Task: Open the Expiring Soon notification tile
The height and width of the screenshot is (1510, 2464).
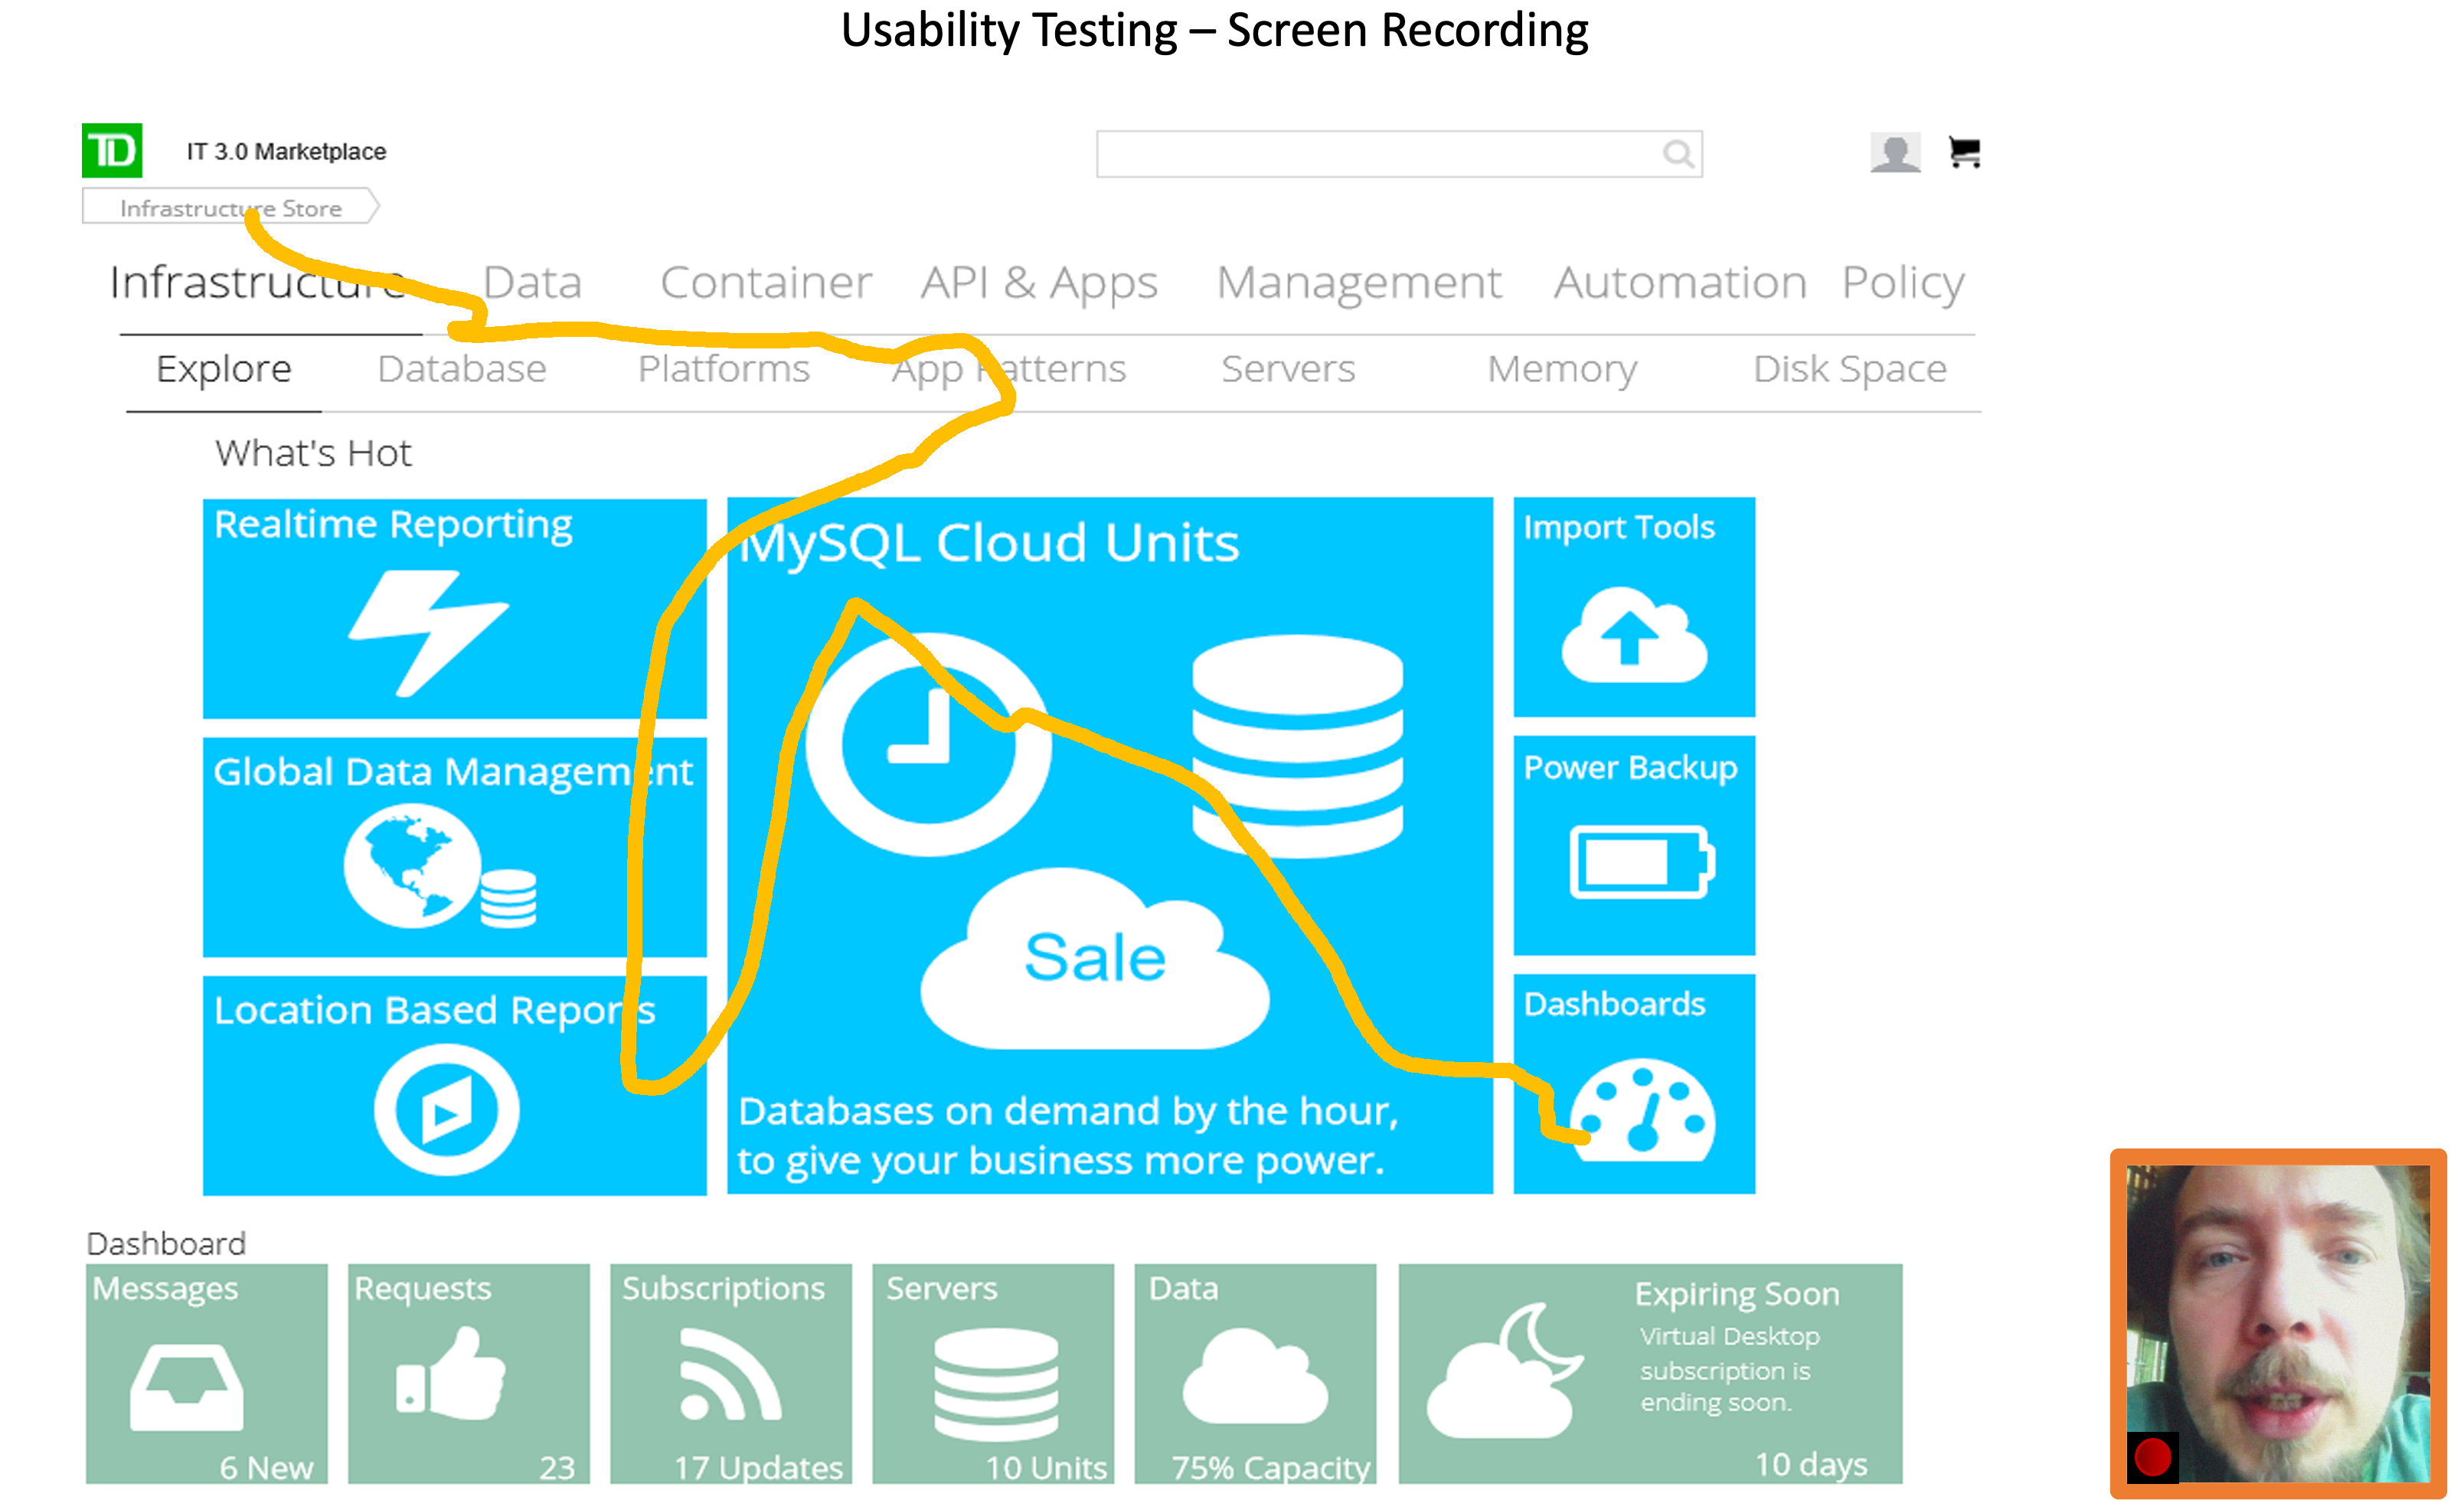Action: [1649, 1373]
